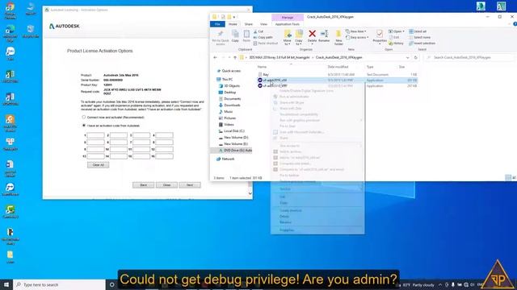Click Select all in the ribbon
The height and width of the screenshot is (290, 517).
pos(418,31)
